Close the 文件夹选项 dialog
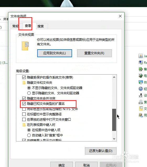147x167 pixels. pos(120,16)
